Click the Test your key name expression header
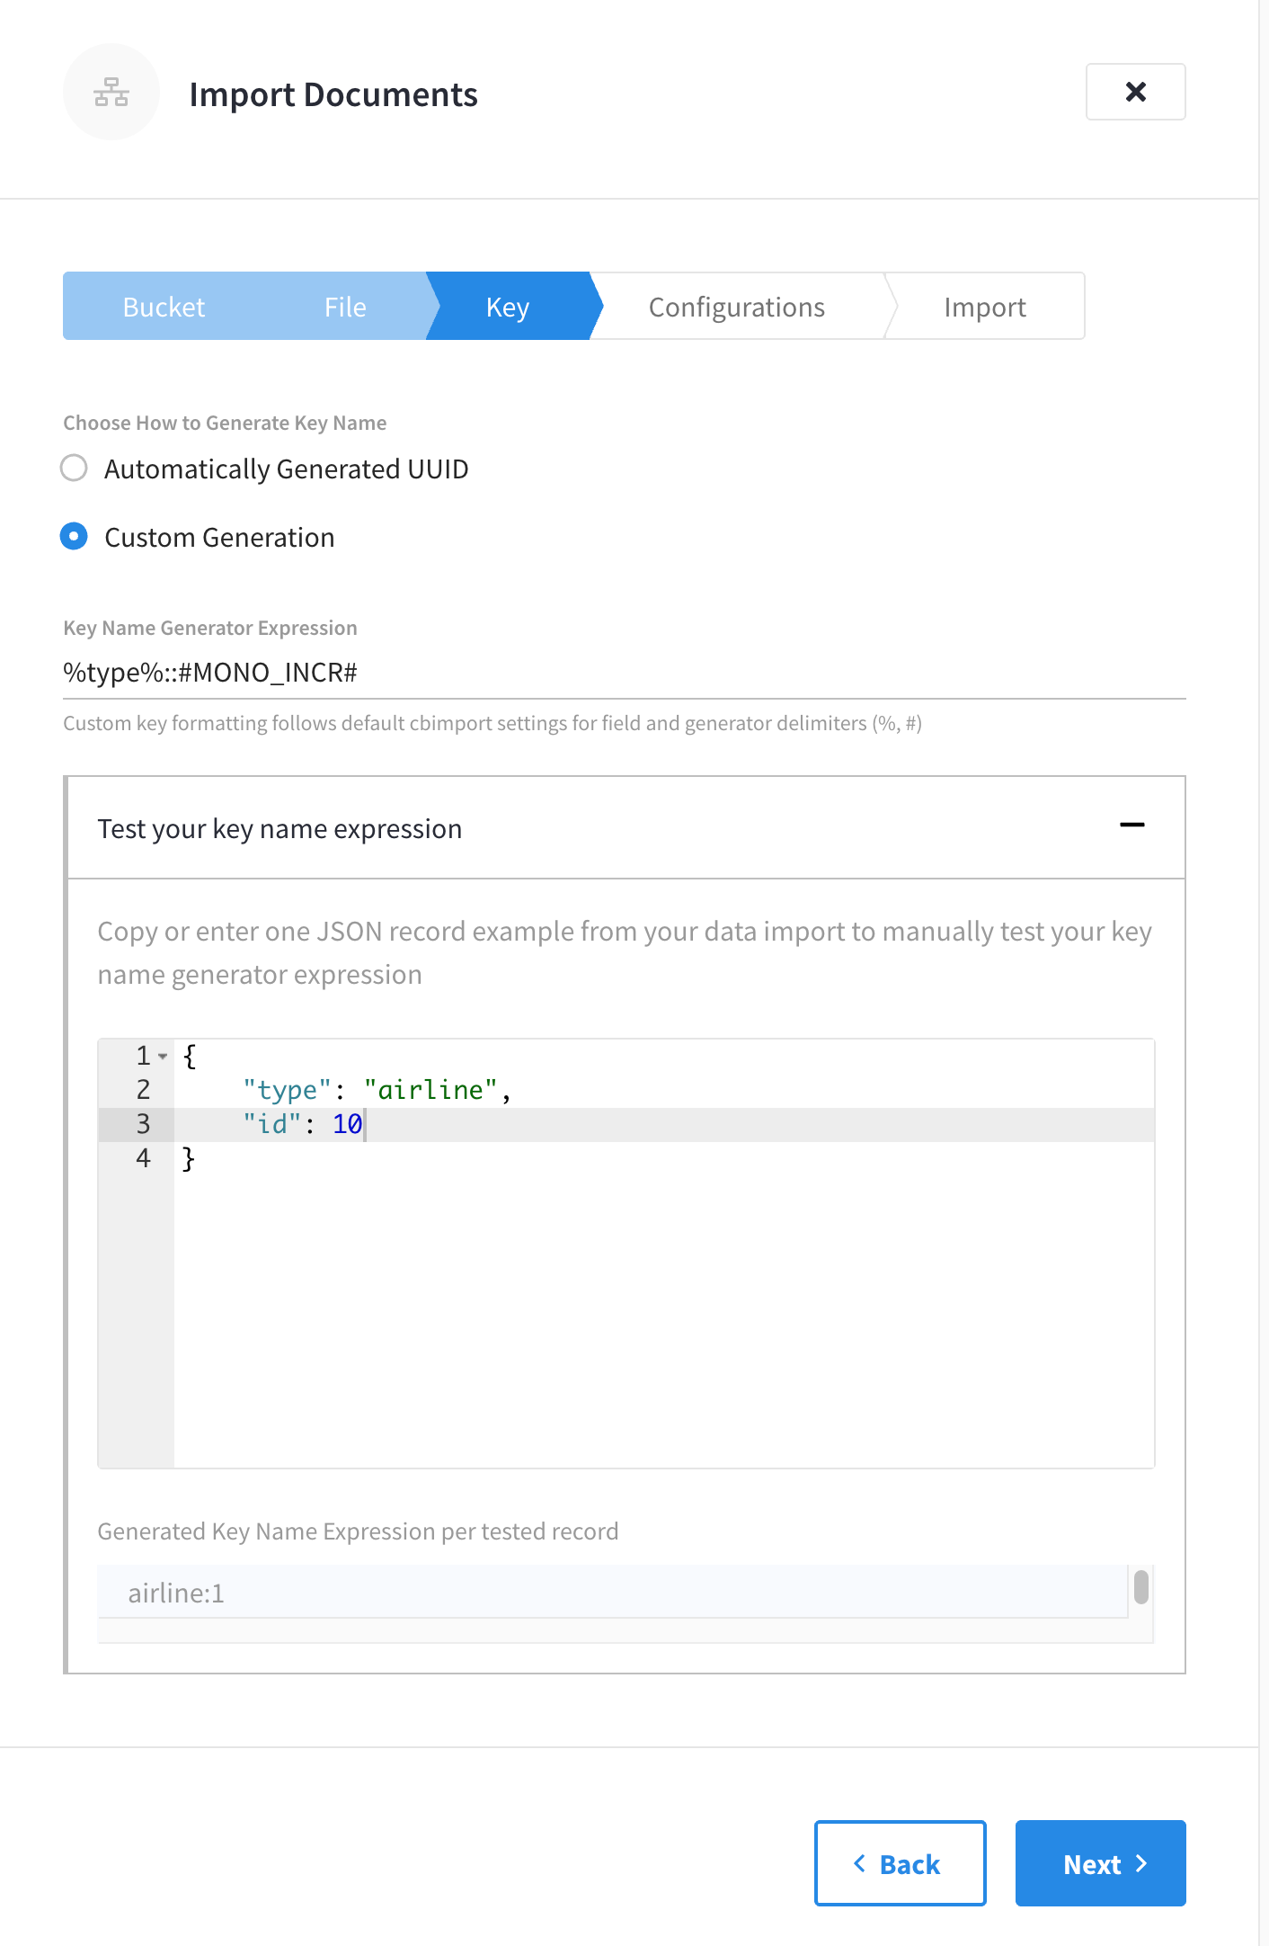 click(x=280, y=828)
